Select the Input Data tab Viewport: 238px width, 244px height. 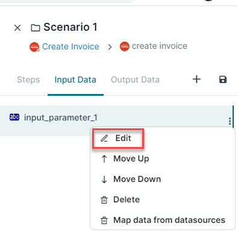point(75,80)
